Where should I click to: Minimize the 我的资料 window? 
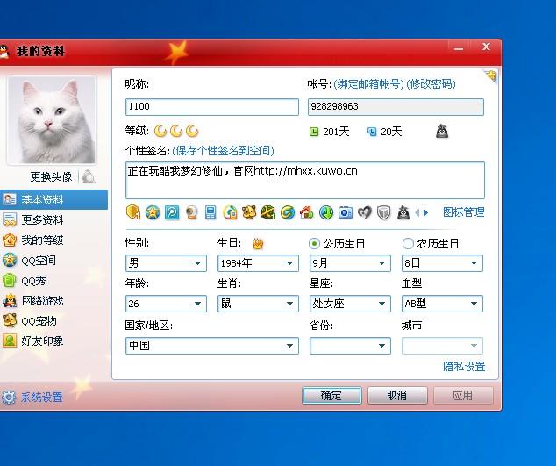pyautogui.click(x=459, y=47)
